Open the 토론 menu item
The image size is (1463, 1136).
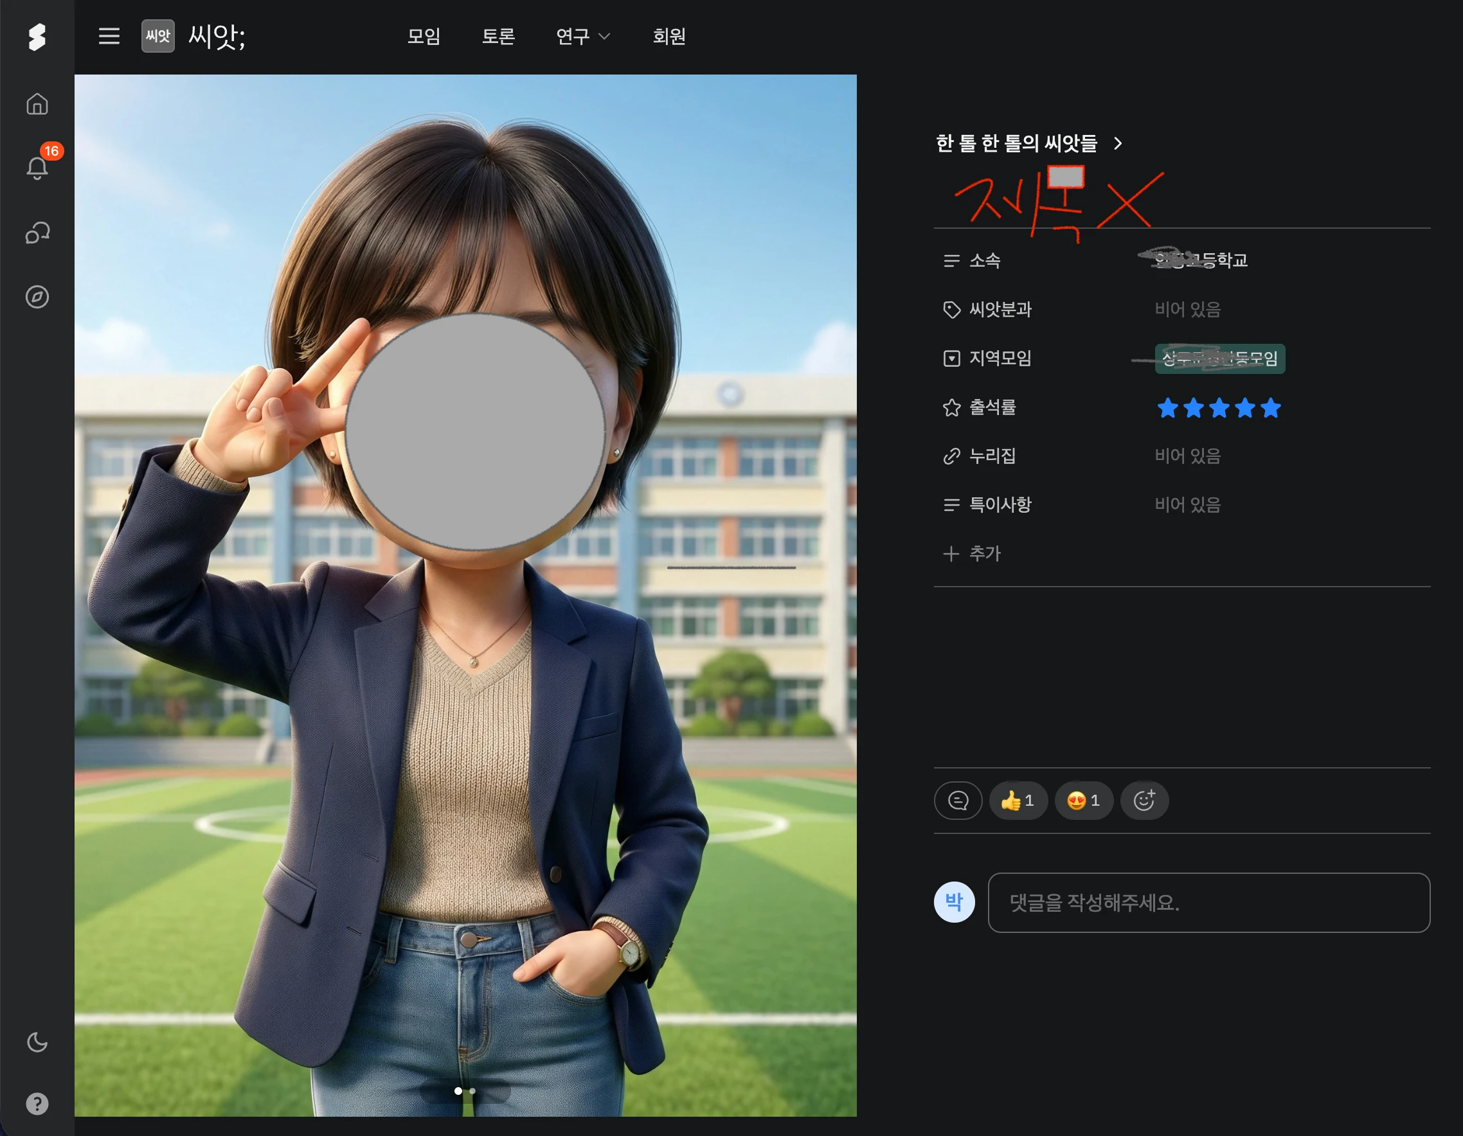coord(498,36)
